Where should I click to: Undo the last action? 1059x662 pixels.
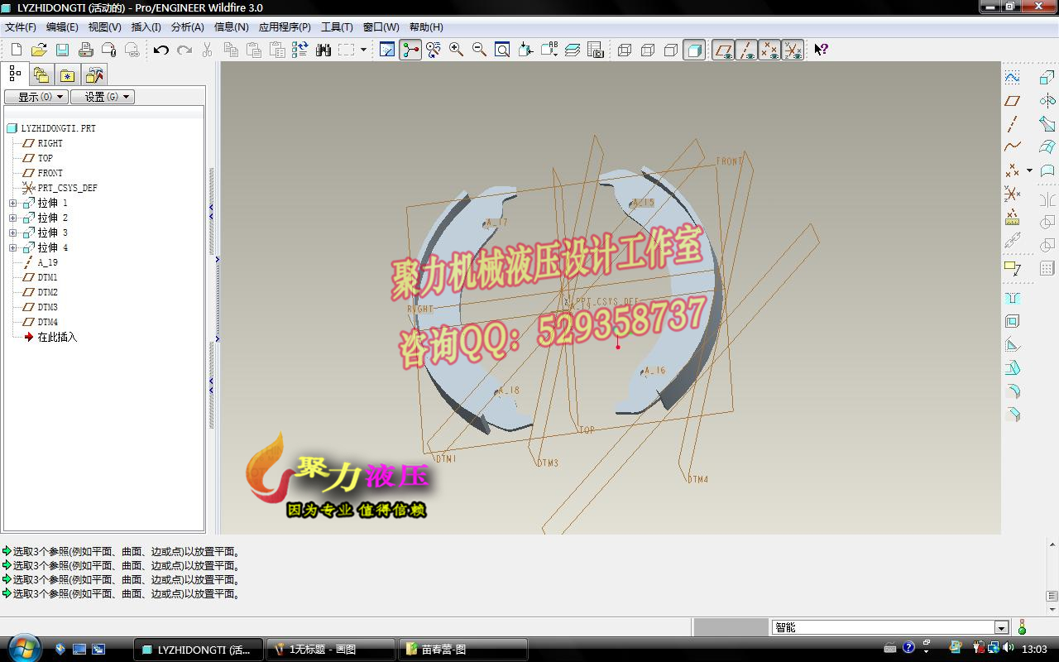159,50
